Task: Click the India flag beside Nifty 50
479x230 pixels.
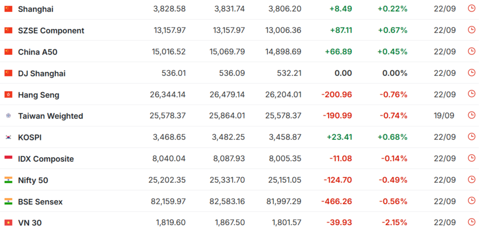Action: coord(8,180)
